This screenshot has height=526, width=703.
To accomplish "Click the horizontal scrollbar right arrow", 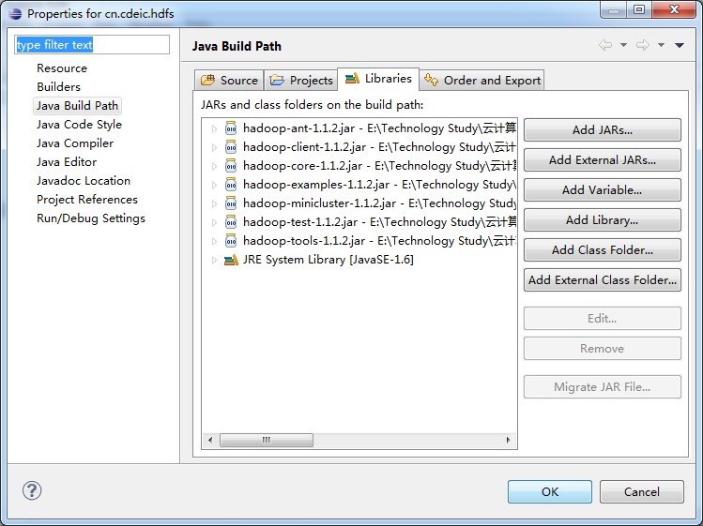I will point(509,440).
